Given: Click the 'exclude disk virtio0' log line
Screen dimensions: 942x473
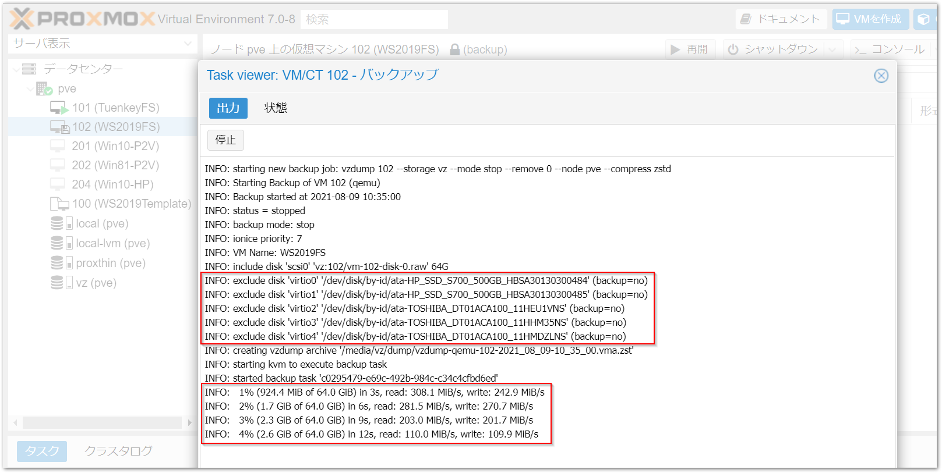Looking at the screenshot, I should click(426, 280).
